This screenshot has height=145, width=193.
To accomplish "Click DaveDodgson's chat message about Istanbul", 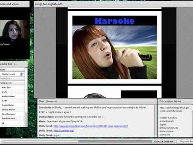I will [x=71, y=117].
